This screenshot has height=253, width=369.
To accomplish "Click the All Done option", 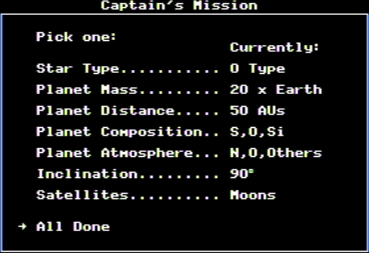I will pos(73,227).
